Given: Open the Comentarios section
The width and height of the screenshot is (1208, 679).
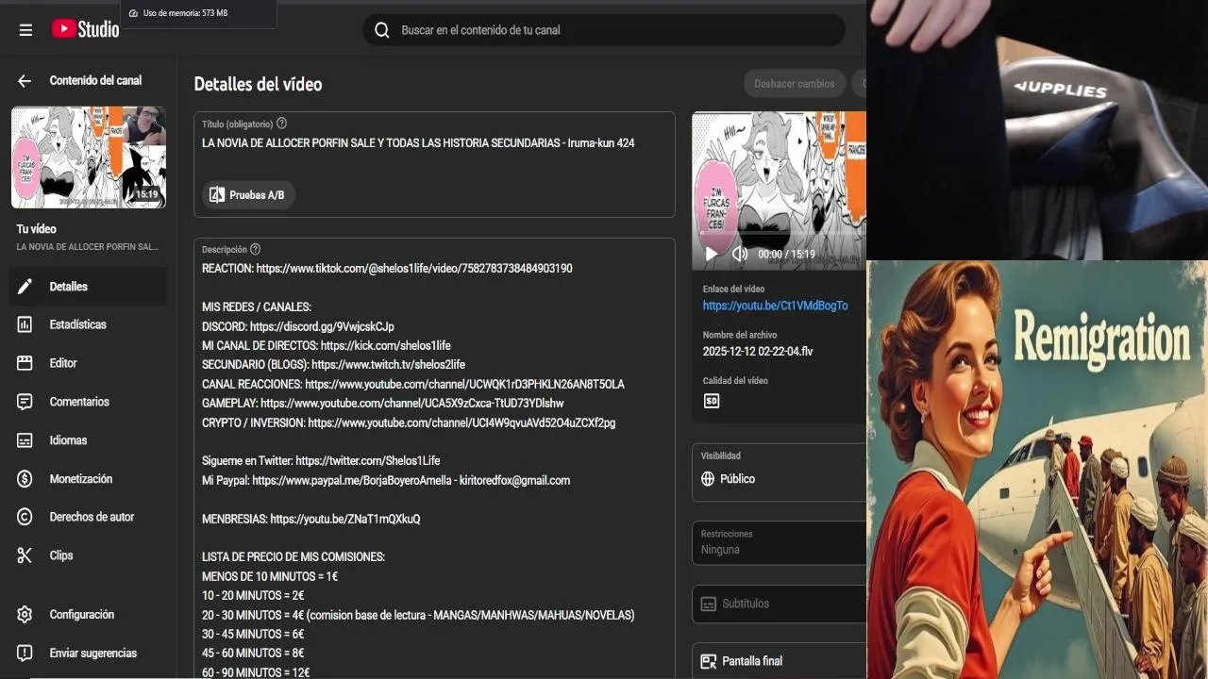Looking at the screenshot, I should [x=89, y=402].
